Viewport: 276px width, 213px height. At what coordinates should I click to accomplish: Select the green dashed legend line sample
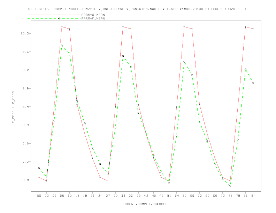54,18
